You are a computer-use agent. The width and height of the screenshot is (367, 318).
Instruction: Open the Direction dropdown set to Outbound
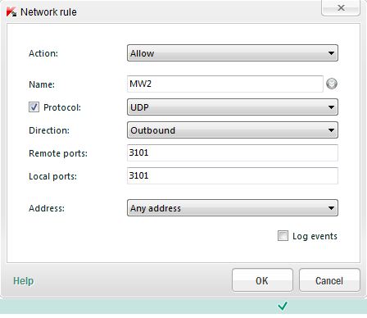tap(233, 130)
